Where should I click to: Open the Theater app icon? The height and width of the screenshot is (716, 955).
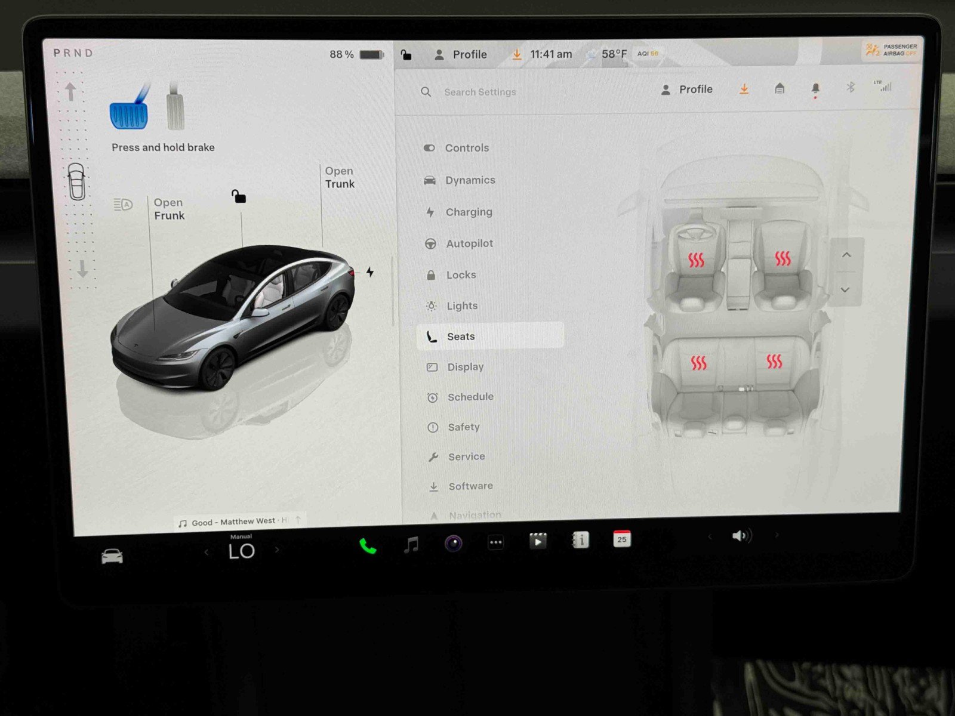[538, 541]
